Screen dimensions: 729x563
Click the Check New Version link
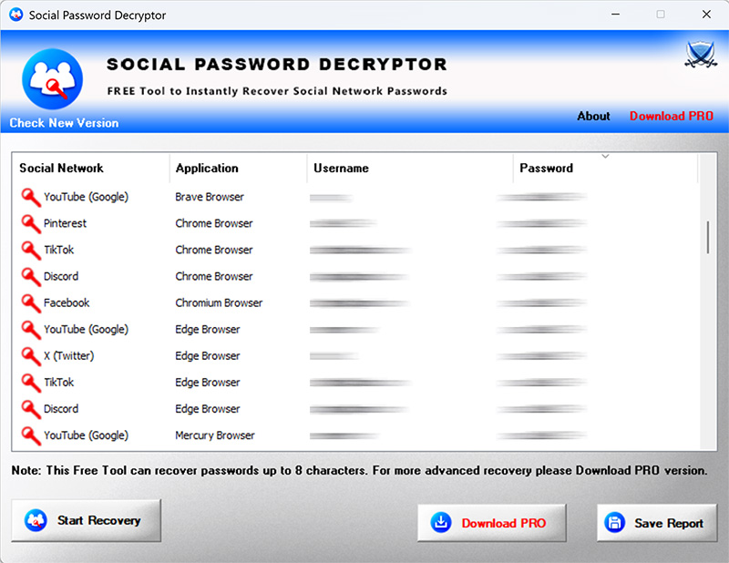[x=64, y=123]
